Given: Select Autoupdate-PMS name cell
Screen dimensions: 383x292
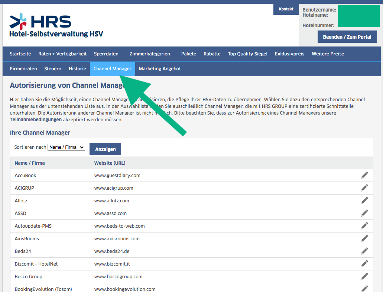Looking at the screenshot, I should pos(33,226).
